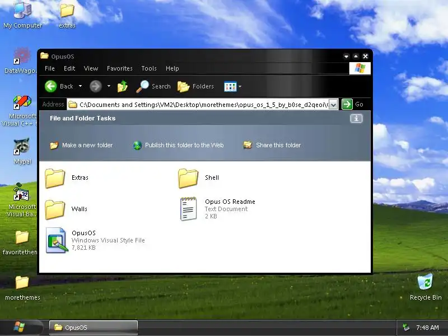Select Microsoft Visual Basic desktop shortcut
Viewport: 448px width, 336px height.
[x=21, y=192]
